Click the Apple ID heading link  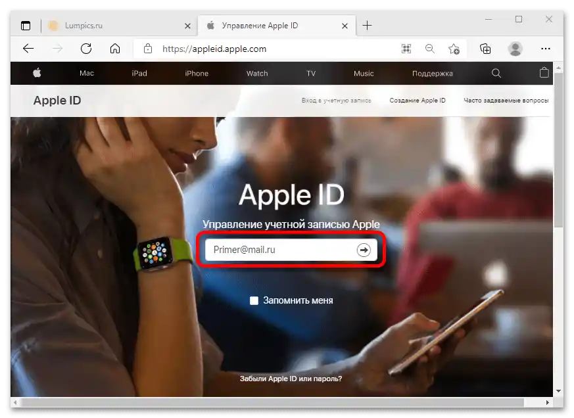pyautogui.click(x=57, y=101)
